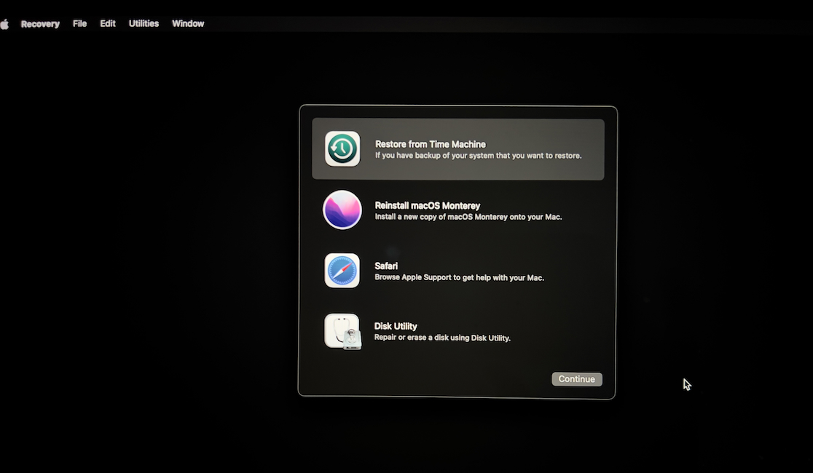This screenshot has height=473, width=813.
Task: Open the File menu
Action: 79,23
